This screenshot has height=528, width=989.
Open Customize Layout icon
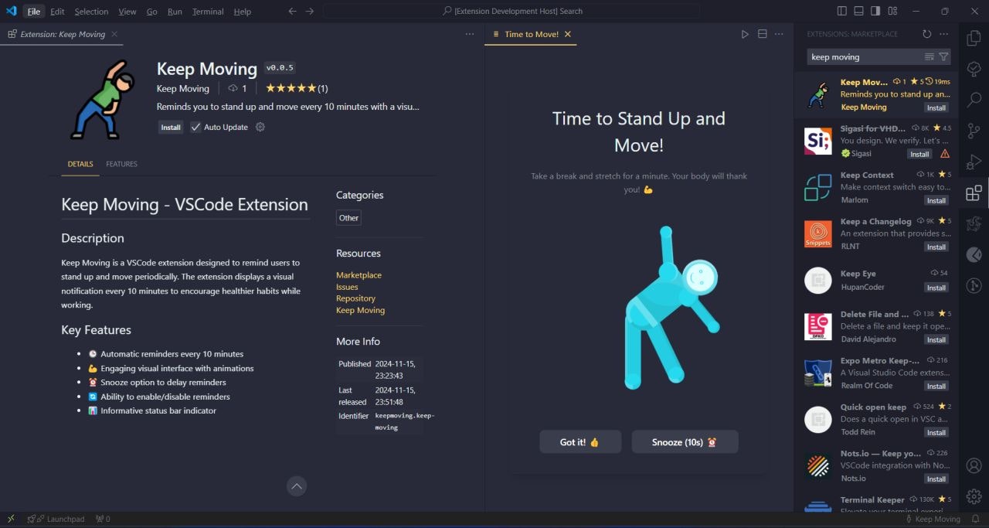click(x=892, y=12)
